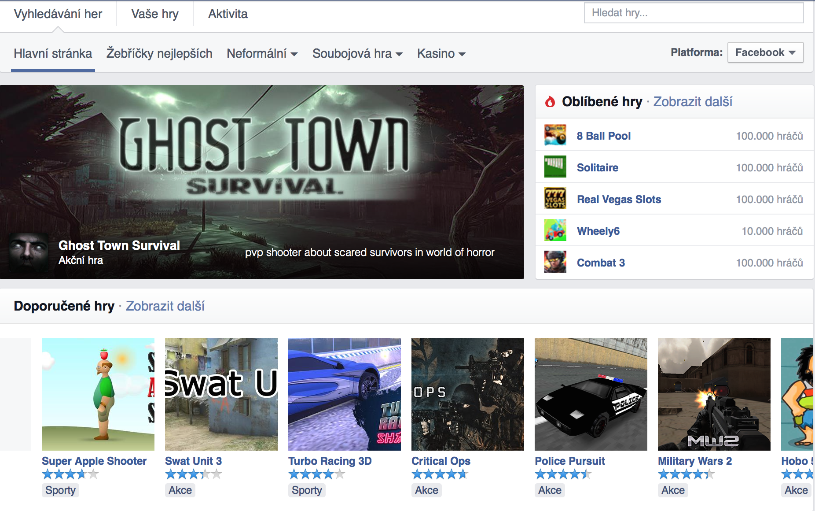Click Sporty tag under Turbo Racing 3D

[307, 490]
